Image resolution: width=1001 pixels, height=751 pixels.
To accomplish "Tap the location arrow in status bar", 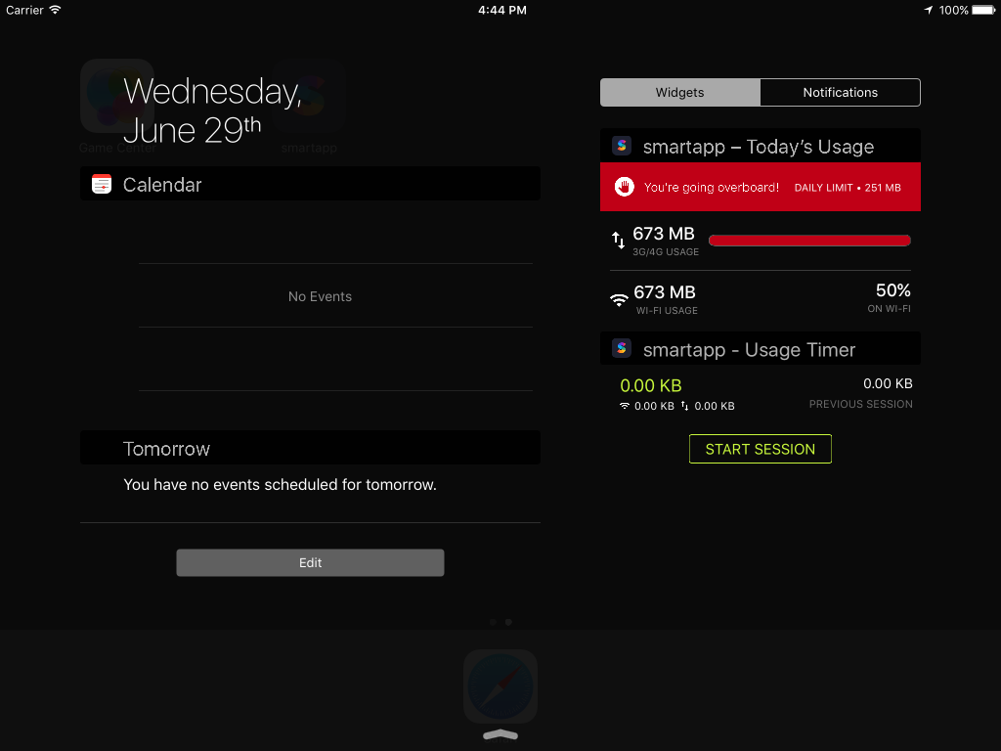I will pyautogui.click(x=929, y=10).
